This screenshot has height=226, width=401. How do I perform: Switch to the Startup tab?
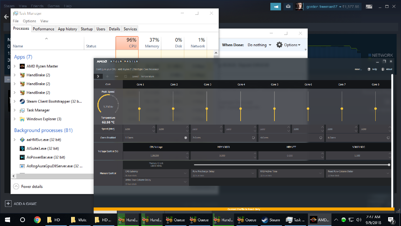(86, 29)
